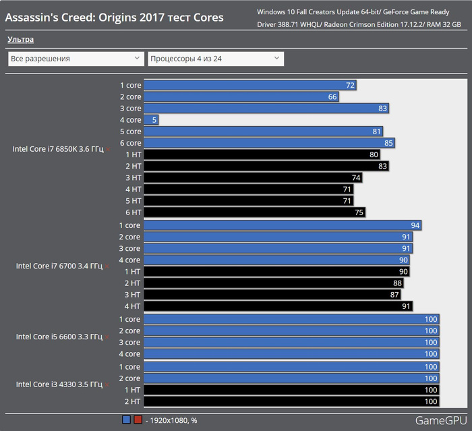Remove Intel Core i3 4330 with red X
This screenshot has height=431, width=472.
[x=107, y=385]
